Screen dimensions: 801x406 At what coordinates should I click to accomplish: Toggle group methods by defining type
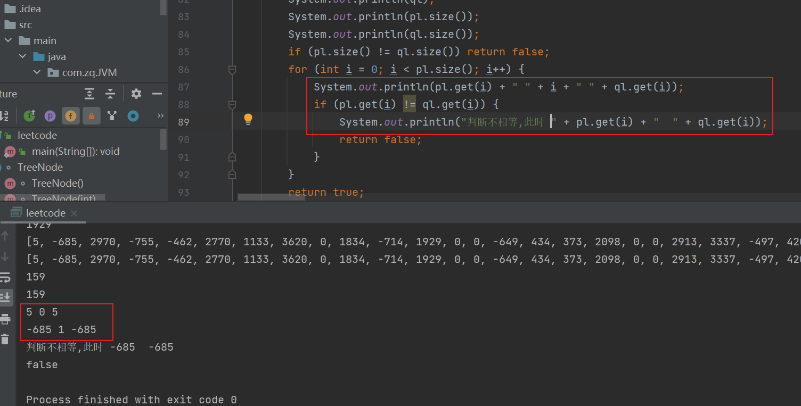pos(112,115)
